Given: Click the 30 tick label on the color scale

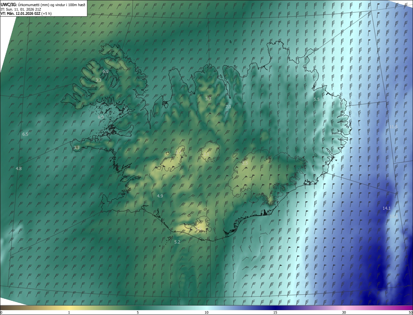Looking at the screenshot, I should [x=344, y=312].
